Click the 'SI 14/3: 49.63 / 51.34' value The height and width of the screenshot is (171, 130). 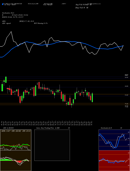(x=20, y=15)
